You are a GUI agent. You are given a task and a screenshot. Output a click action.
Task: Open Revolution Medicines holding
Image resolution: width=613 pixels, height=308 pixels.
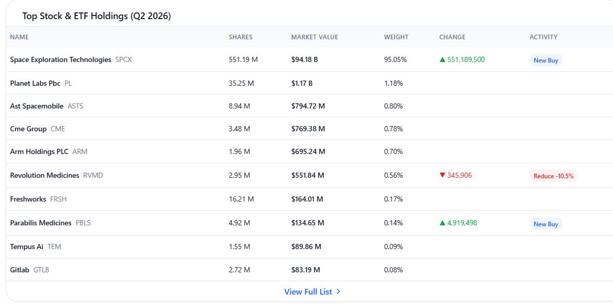point(44,175)
